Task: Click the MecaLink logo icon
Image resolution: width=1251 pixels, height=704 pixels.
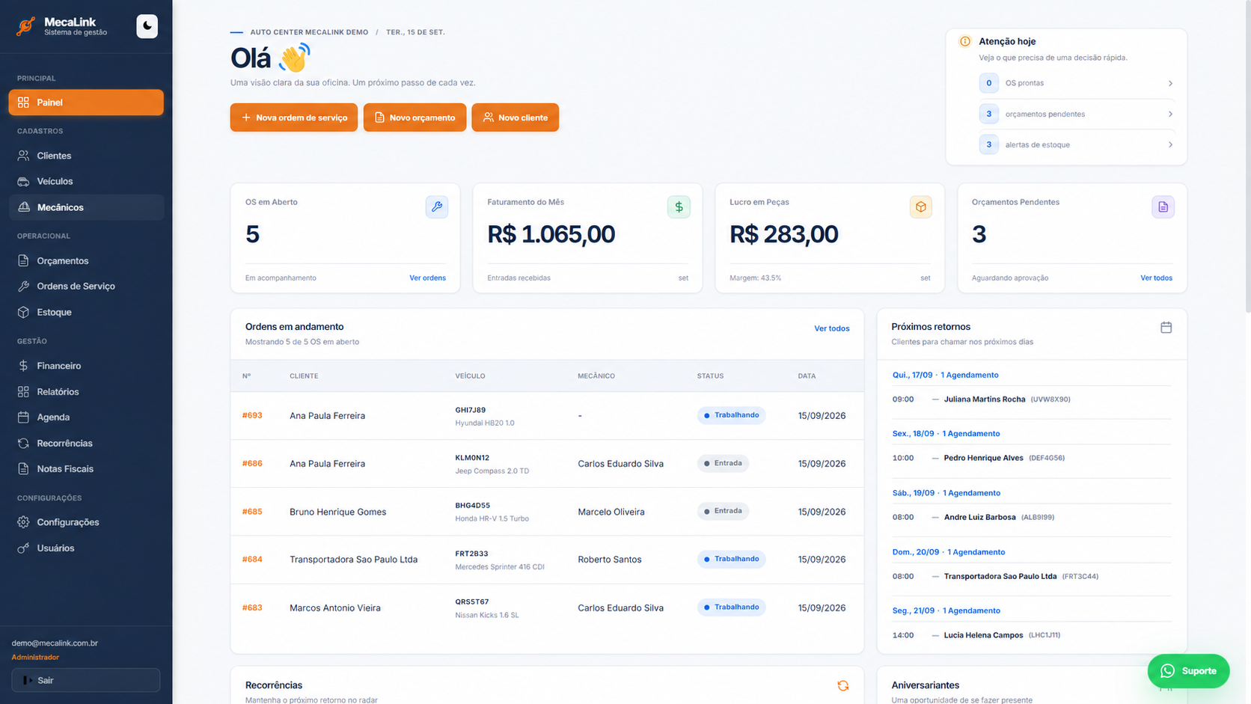Action: [25, 26]
